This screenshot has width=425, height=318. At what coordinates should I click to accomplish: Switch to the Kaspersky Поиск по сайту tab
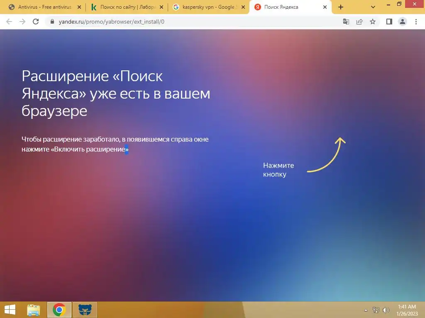tap(127, 7)
